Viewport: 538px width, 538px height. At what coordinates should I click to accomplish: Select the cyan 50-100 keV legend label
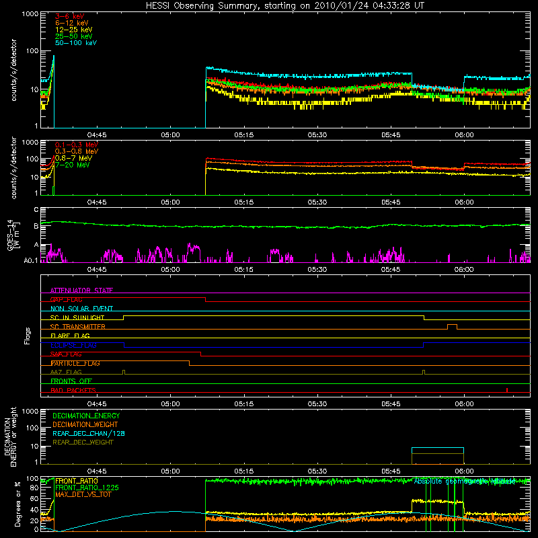point(75,43)
